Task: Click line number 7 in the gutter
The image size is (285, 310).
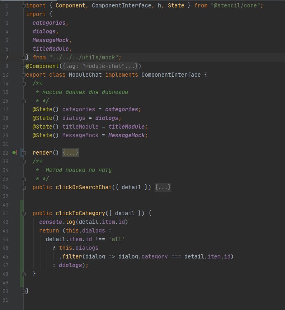Action: 7,58
